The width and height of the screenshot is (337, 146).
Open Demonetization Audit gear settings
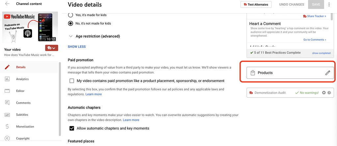click(x=324, y=93)
